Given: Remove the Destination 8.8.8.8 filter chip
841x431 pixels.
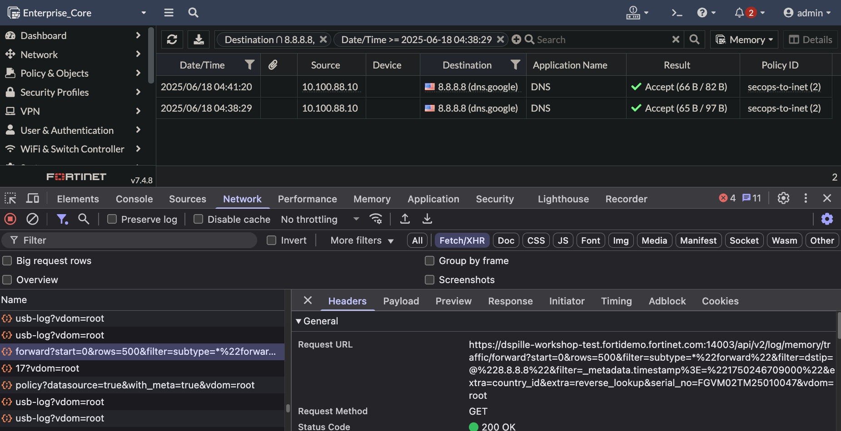Looking at the screenshot, I should 323,39.
